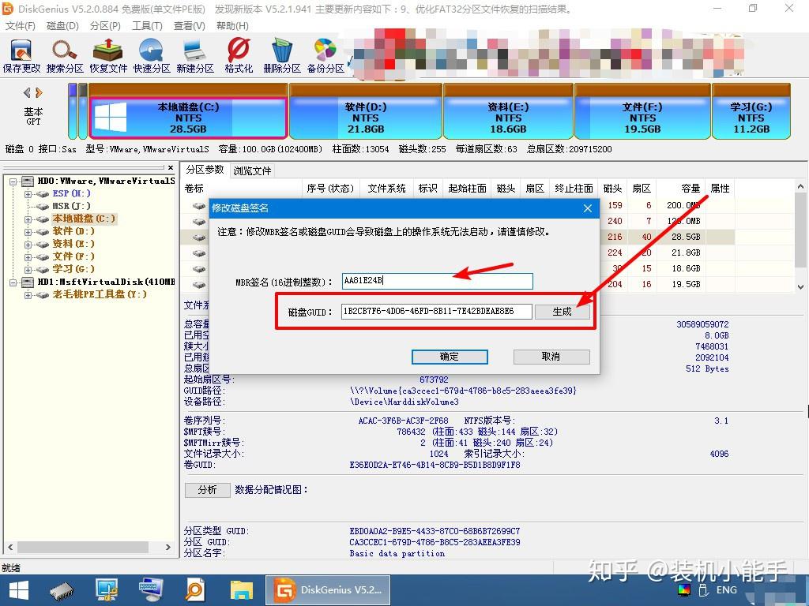The height and width of the screenshot is (606, 809).
Task: Expand the 本地磁盘(C:) tree node
Action: [x=28, y=218]
